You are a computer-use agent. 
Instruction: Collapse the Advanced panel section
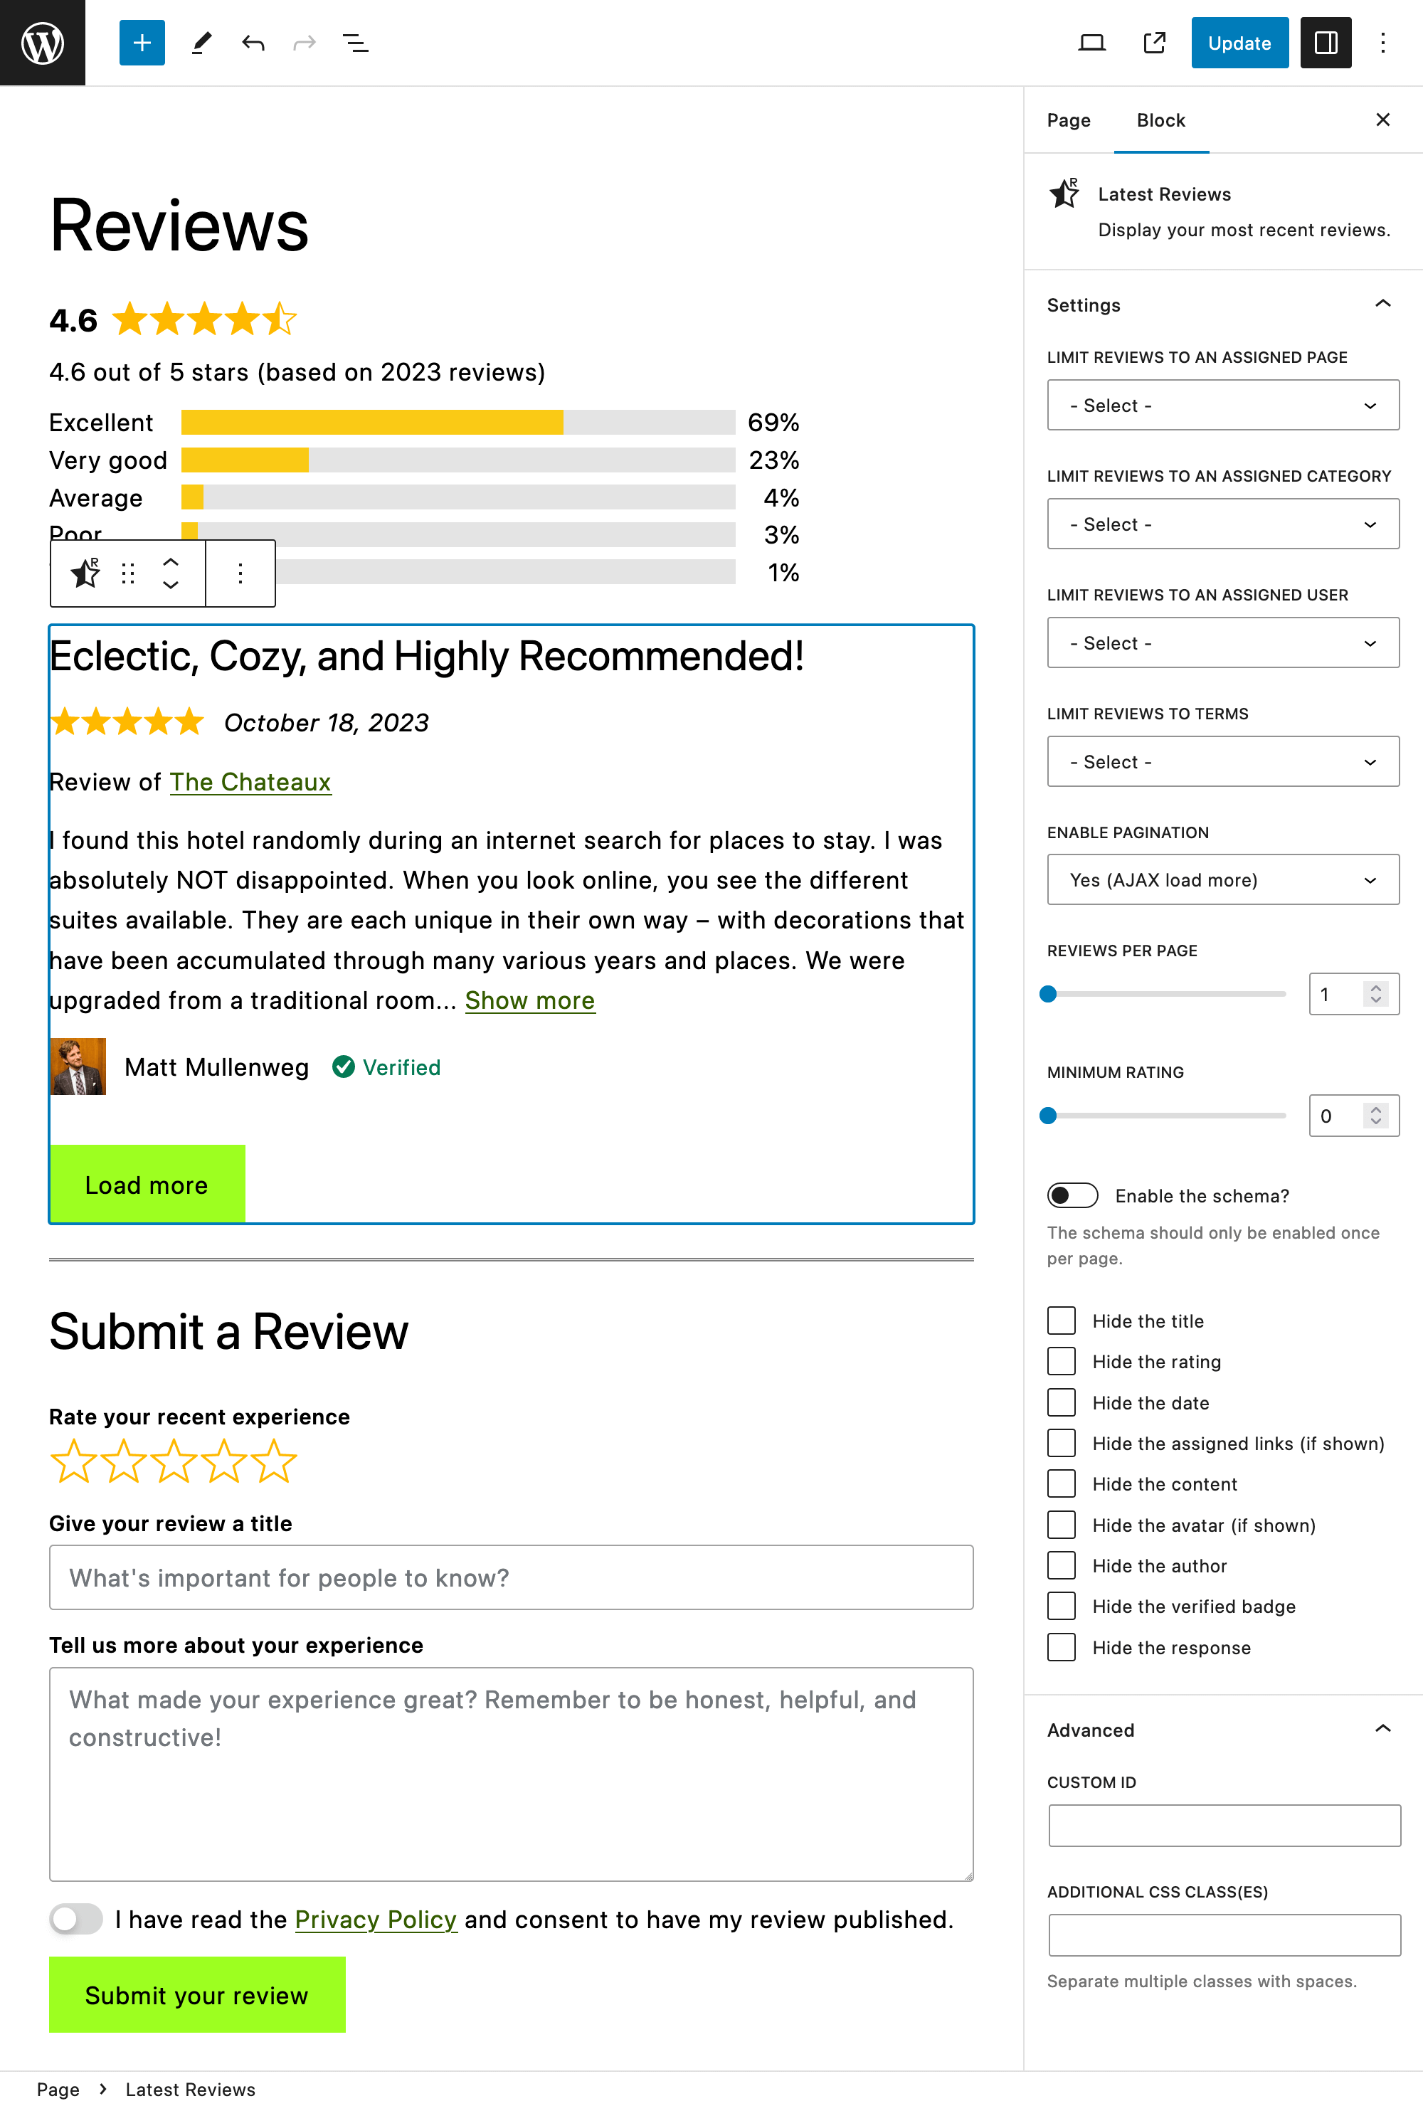click(1382, 1729)
